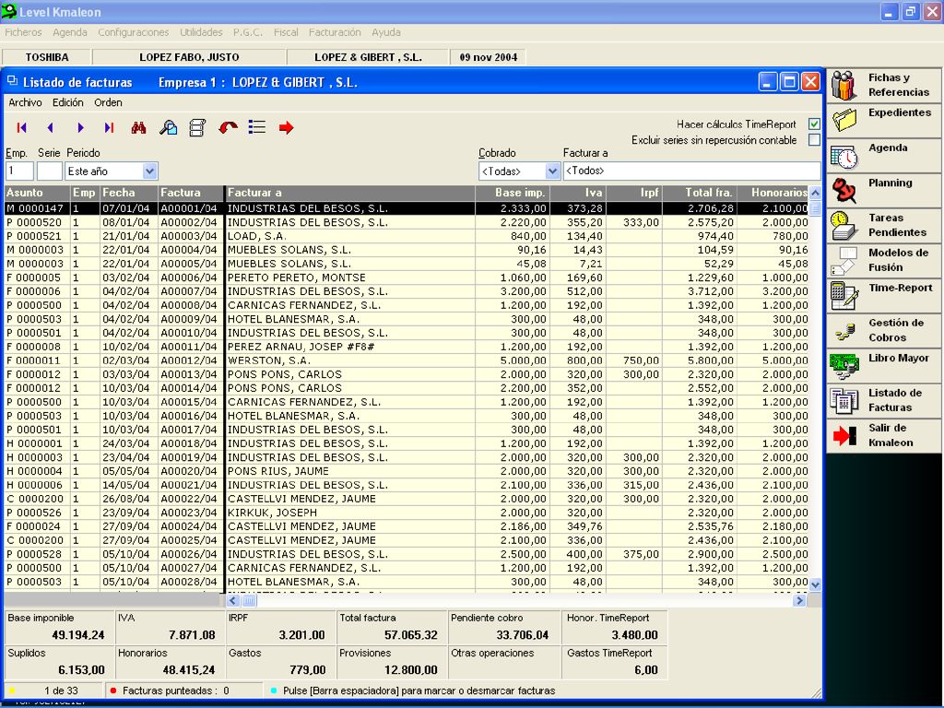944x708 pixels.
Task: Open the Utilidades main menu
Action: click(201, 32)
